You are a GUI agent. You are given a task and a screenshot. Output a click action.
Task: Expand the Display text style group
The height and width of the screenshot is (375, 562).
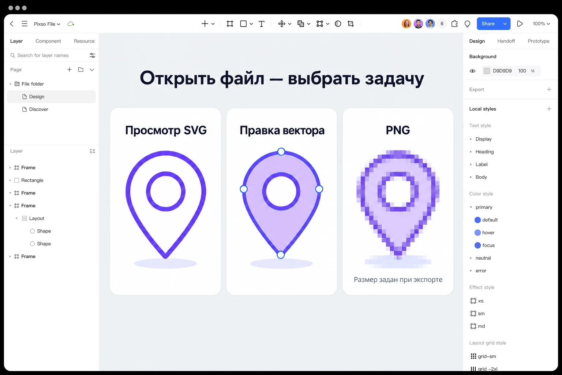(471, 139)
